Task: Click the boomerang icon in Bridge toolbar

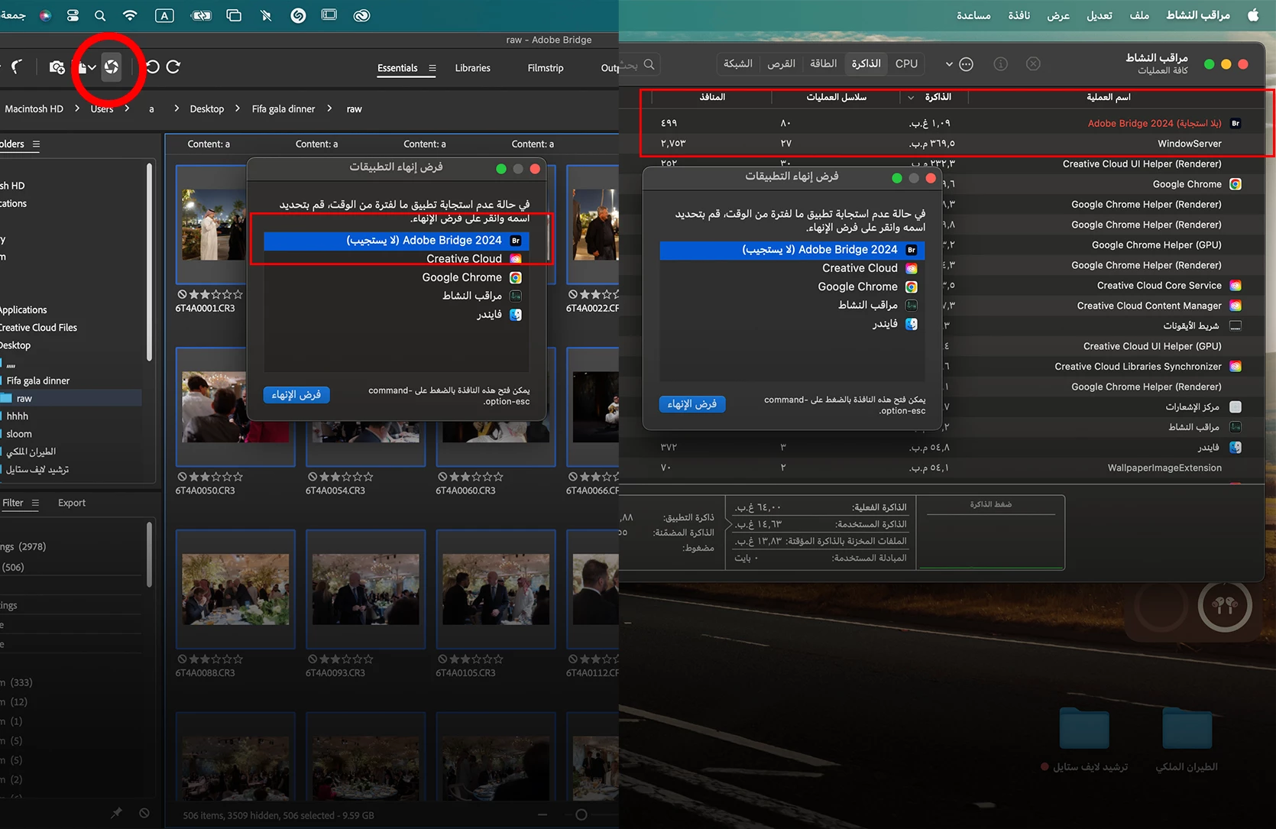Action: coord(17,67)
